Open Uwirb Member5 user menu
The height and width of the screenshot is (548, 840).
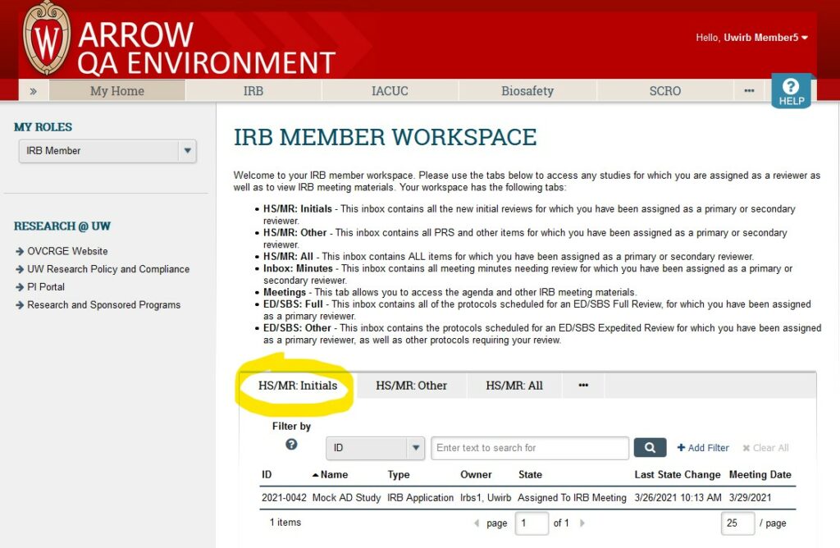pyautogui.click(x=751, y=38)
